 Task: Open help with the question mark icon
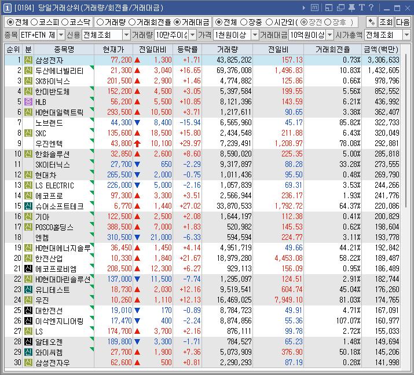coord(371,8)
